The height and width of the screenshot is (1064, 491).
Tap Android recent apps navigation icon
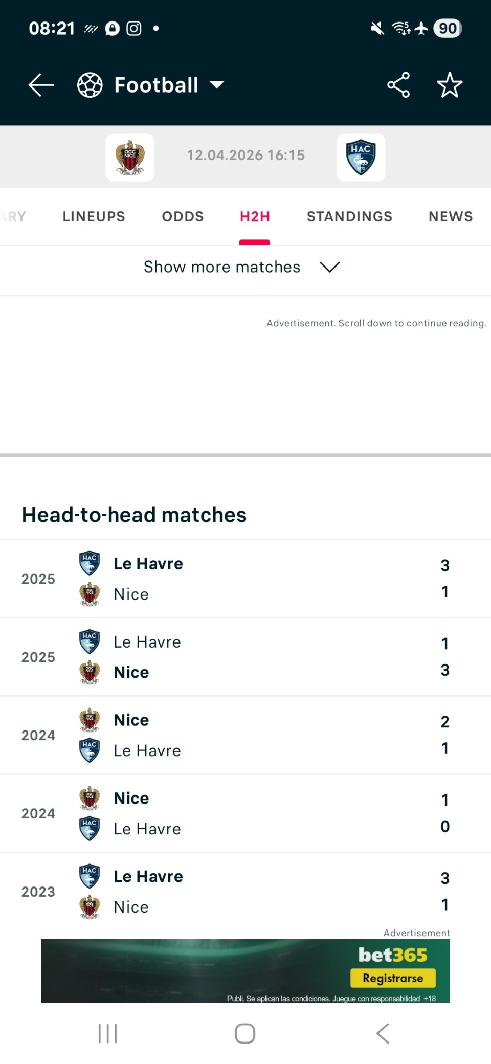tap(108, 1033)
